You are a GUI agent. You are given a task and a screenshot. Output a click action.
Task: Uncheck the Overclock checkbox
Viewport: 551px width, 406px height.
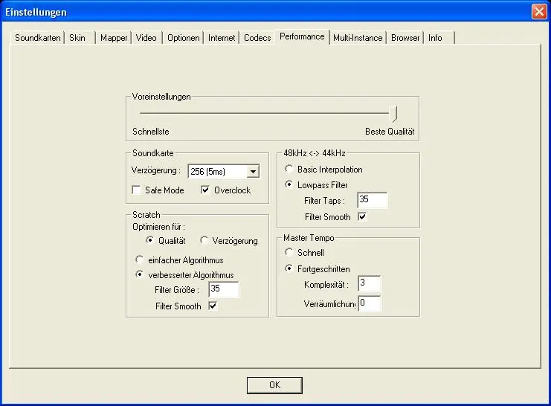[207, 190]
